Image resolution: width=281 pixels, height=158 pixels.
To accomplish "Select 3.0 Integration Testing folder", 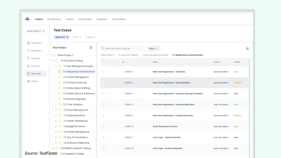I will coord(72,154).
